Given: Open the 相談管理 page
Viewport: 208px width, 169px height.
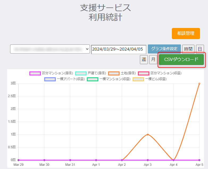Looking at the screenshot, I should point(186,34).
